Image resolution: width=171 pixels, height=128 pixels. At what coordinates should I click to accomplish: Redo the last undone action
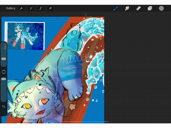(x=4, y=112)
